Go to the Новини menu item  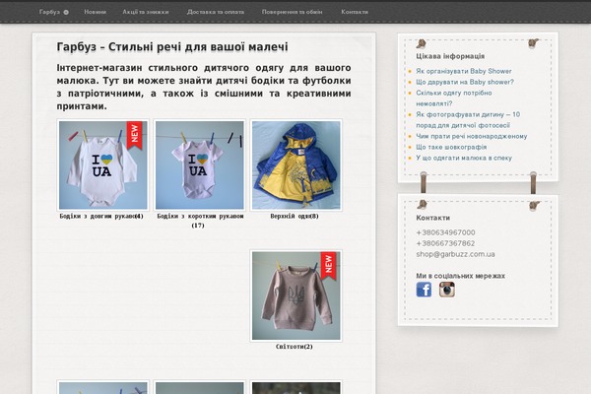point(95,12)
